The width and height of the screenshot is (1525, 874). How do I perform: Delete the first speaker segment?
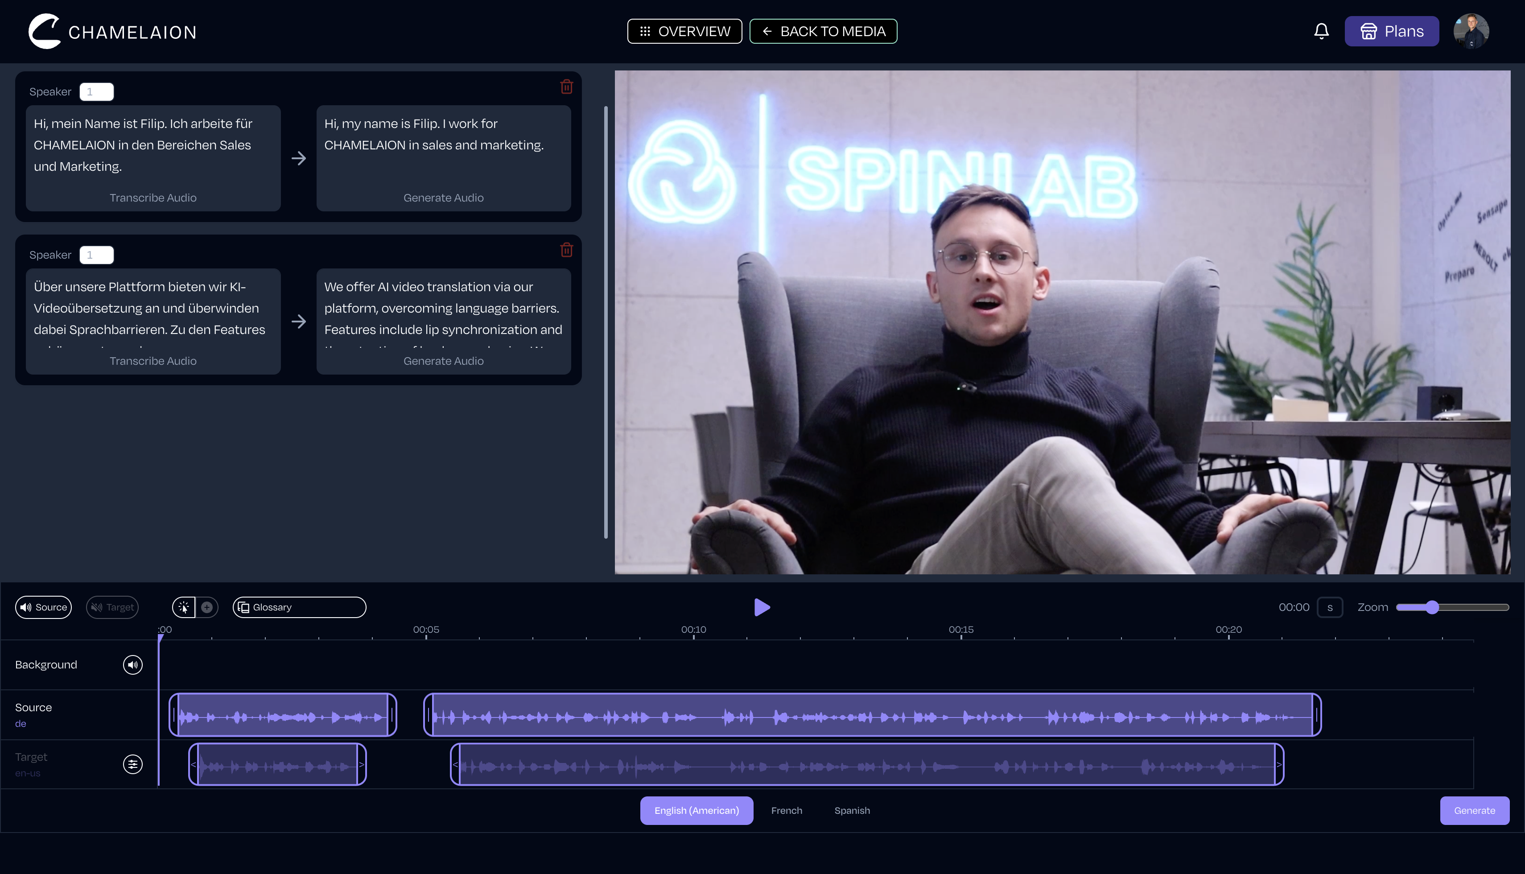coord(566,87)
